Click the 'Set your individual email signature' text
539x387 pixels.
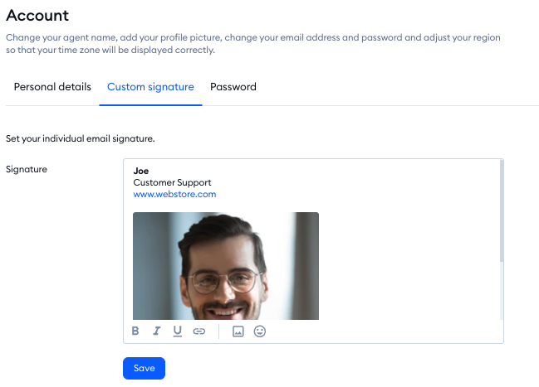(81, 138)
